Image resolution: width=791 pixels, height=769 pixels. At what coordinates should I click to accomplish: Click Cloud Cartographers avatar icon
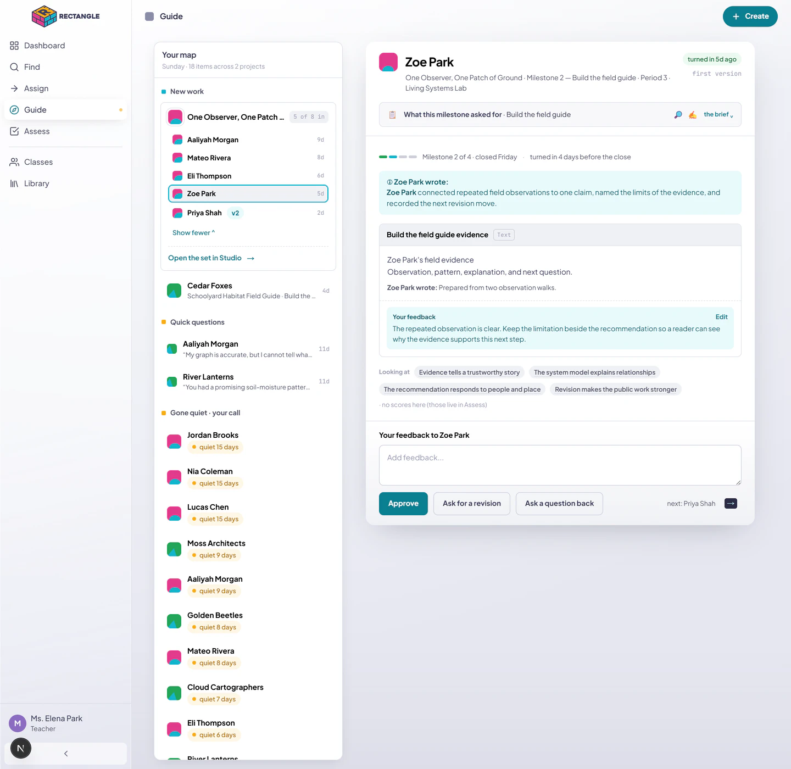click(x=174, y=693)
